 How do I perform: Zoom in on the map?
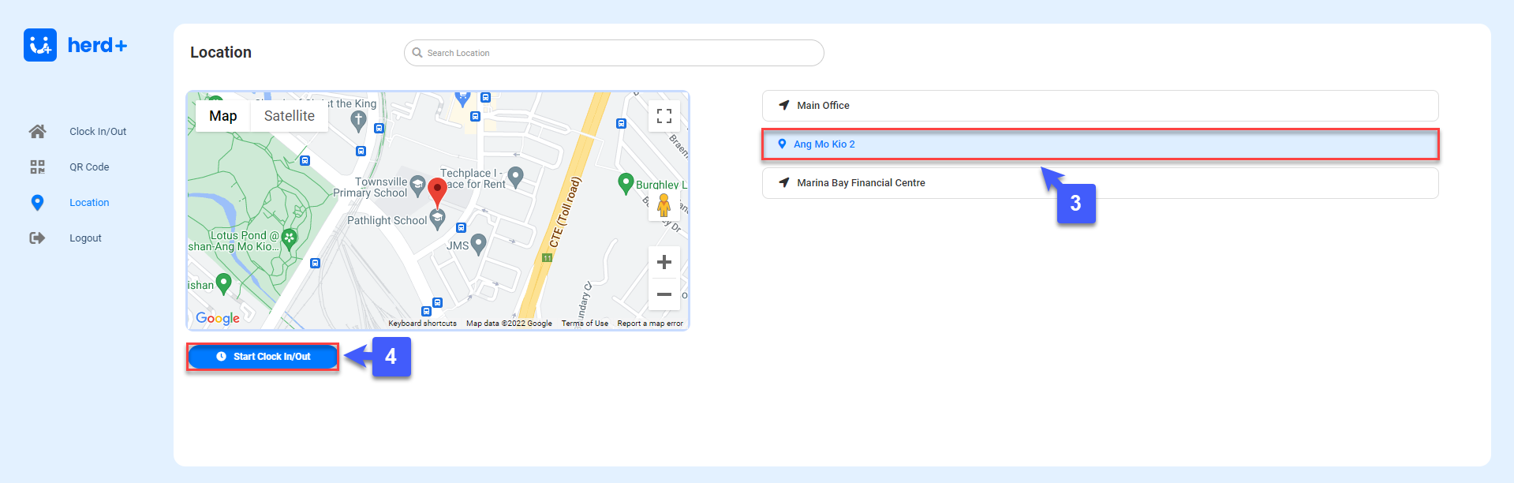tap(664, 262)
